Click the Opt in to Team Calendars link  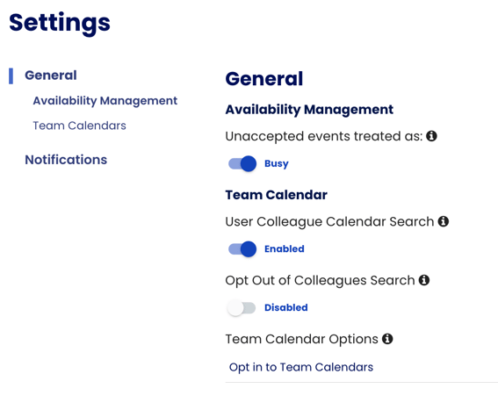[x=301, y=367]
